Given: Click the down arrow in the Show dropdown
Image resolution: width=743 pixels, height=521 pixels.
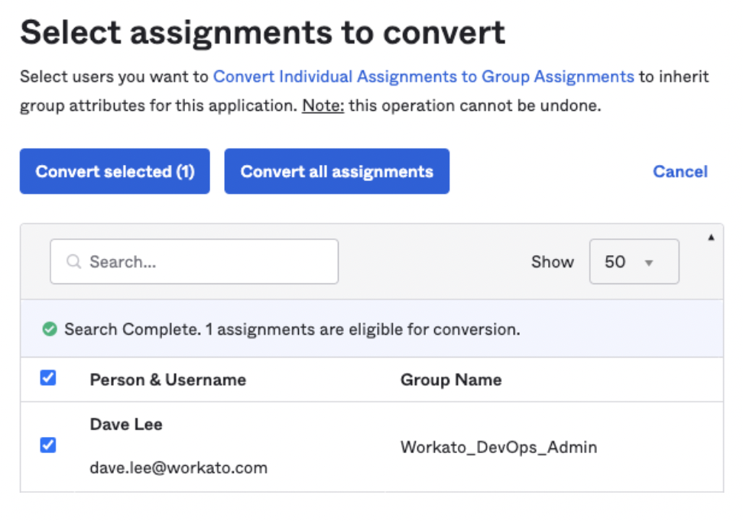Looking at the screenshot, I should coord(649,263).
